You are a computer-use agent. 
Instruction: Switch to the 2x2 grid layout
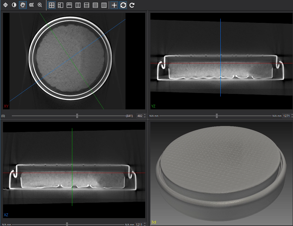click(x=52, y=5)
